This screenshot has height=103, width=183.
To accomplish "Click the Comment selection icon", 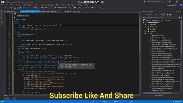I will [86, 8].
